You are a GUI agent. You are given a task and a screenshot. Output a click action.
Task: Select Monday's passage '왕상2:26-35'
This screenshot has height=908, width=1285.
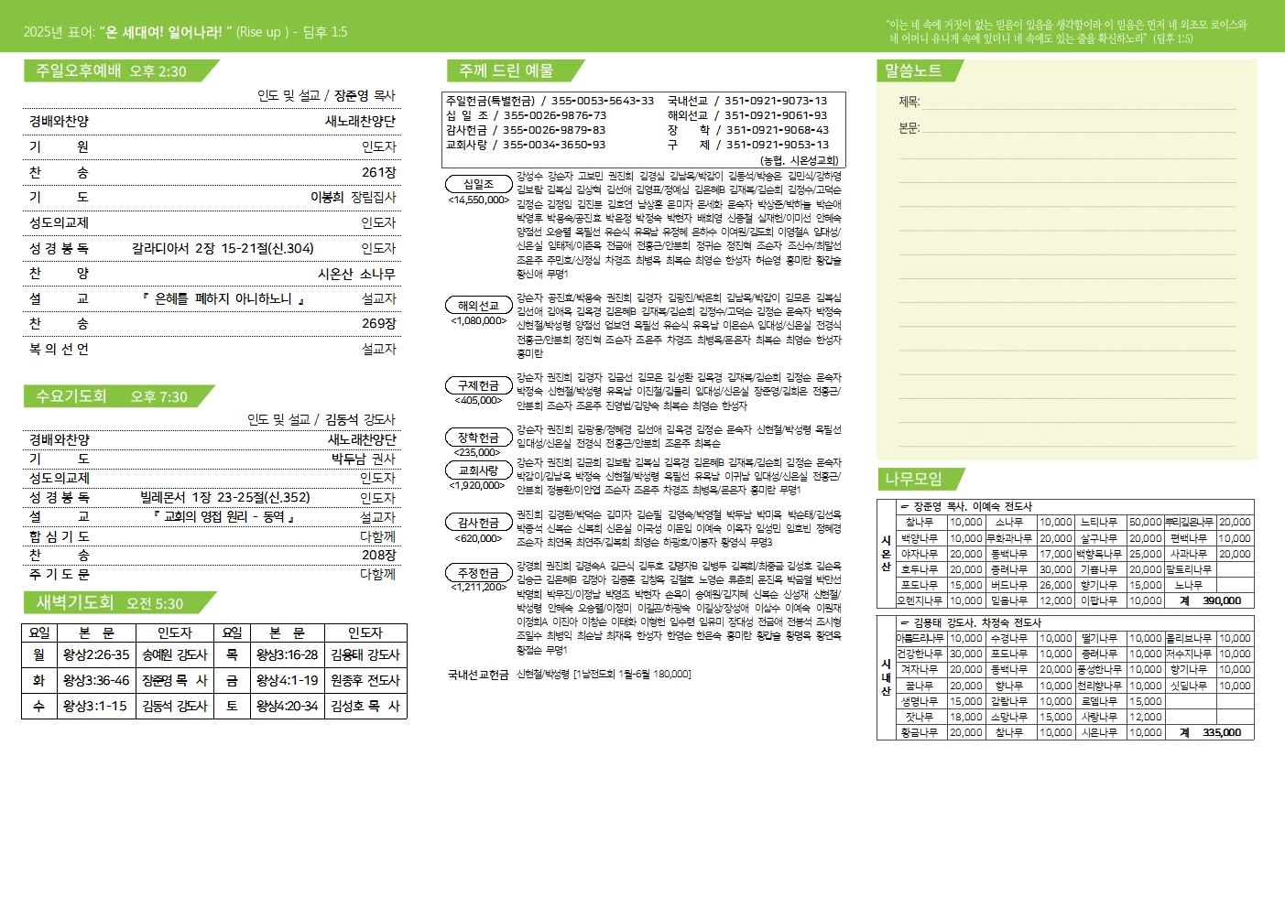(96, 654)
